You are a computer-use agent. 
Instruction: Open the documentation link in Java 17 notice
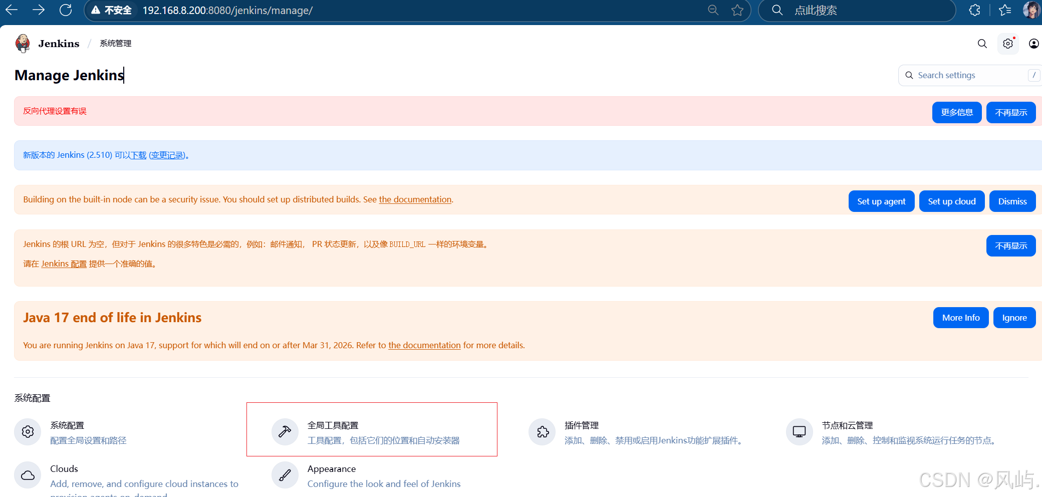point(424,345)
